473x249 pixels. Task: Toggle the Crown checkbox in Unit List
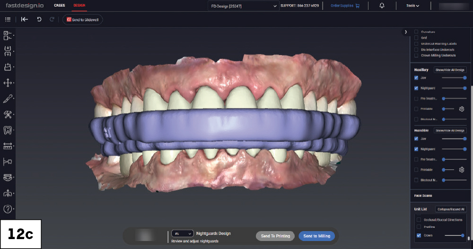click(419, 235)
